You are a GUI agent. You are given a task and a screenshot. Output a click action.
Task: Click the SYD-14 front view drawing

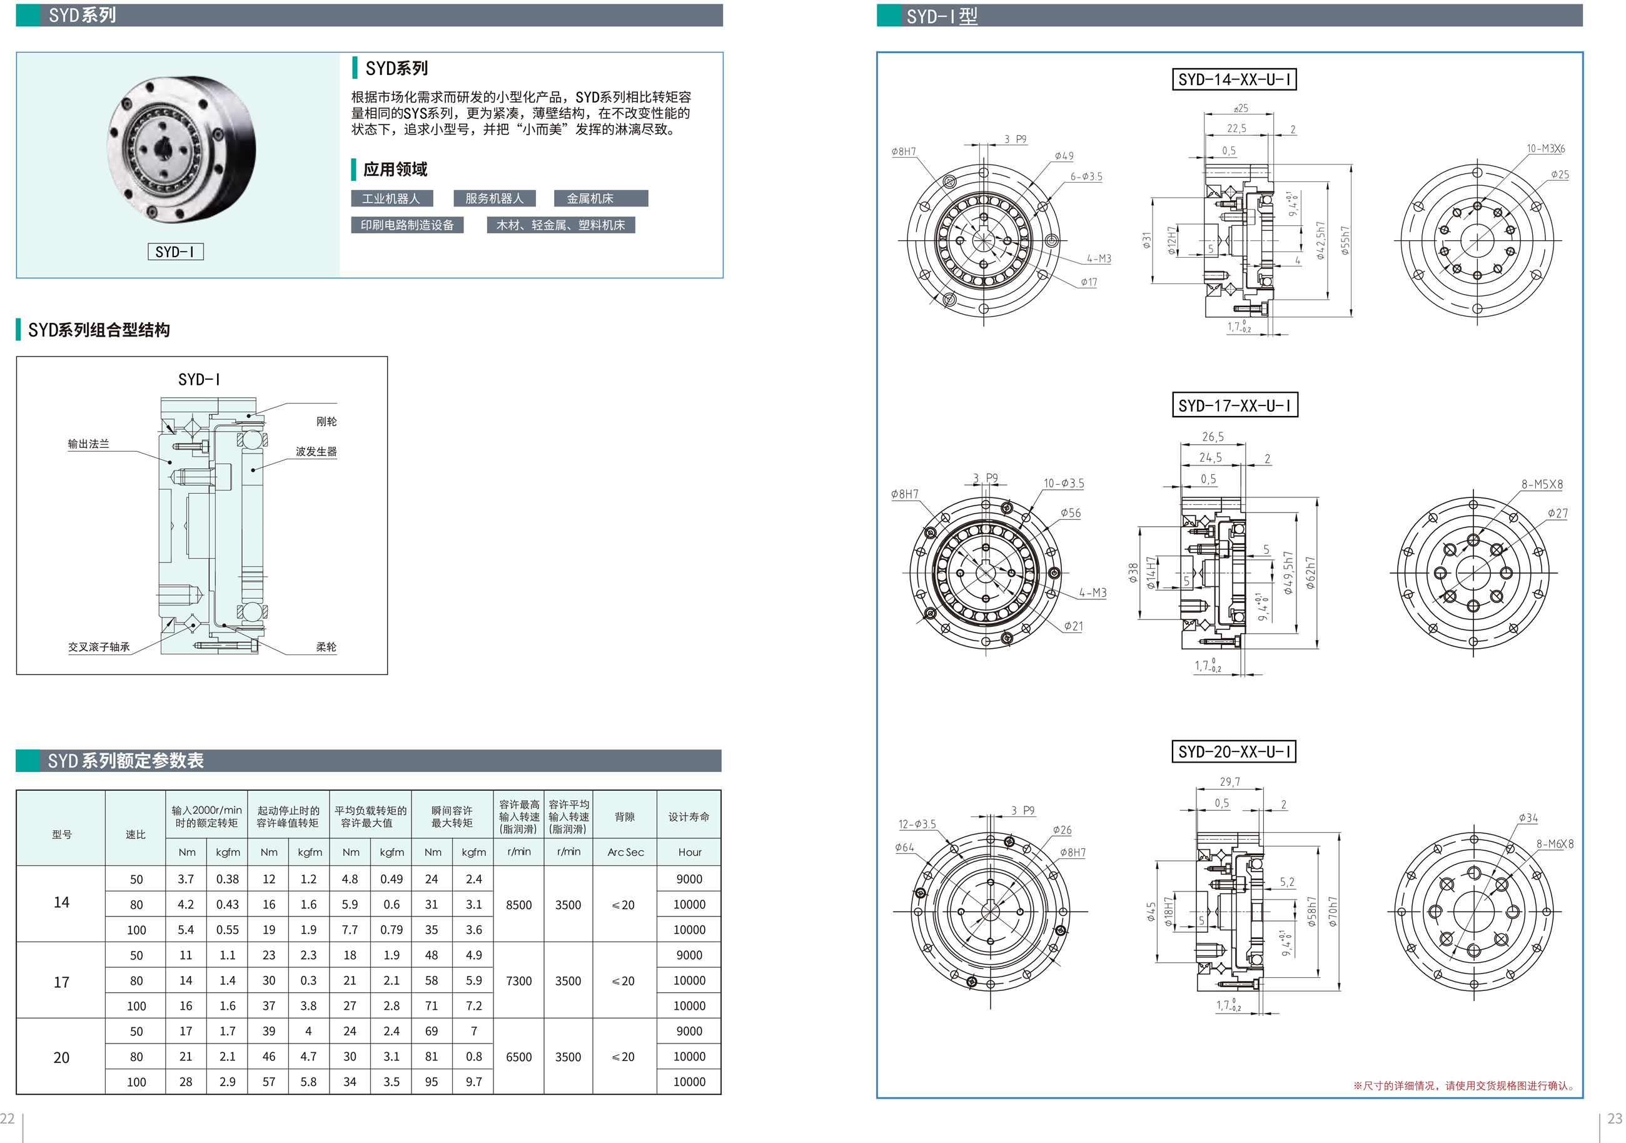(984, 241)
